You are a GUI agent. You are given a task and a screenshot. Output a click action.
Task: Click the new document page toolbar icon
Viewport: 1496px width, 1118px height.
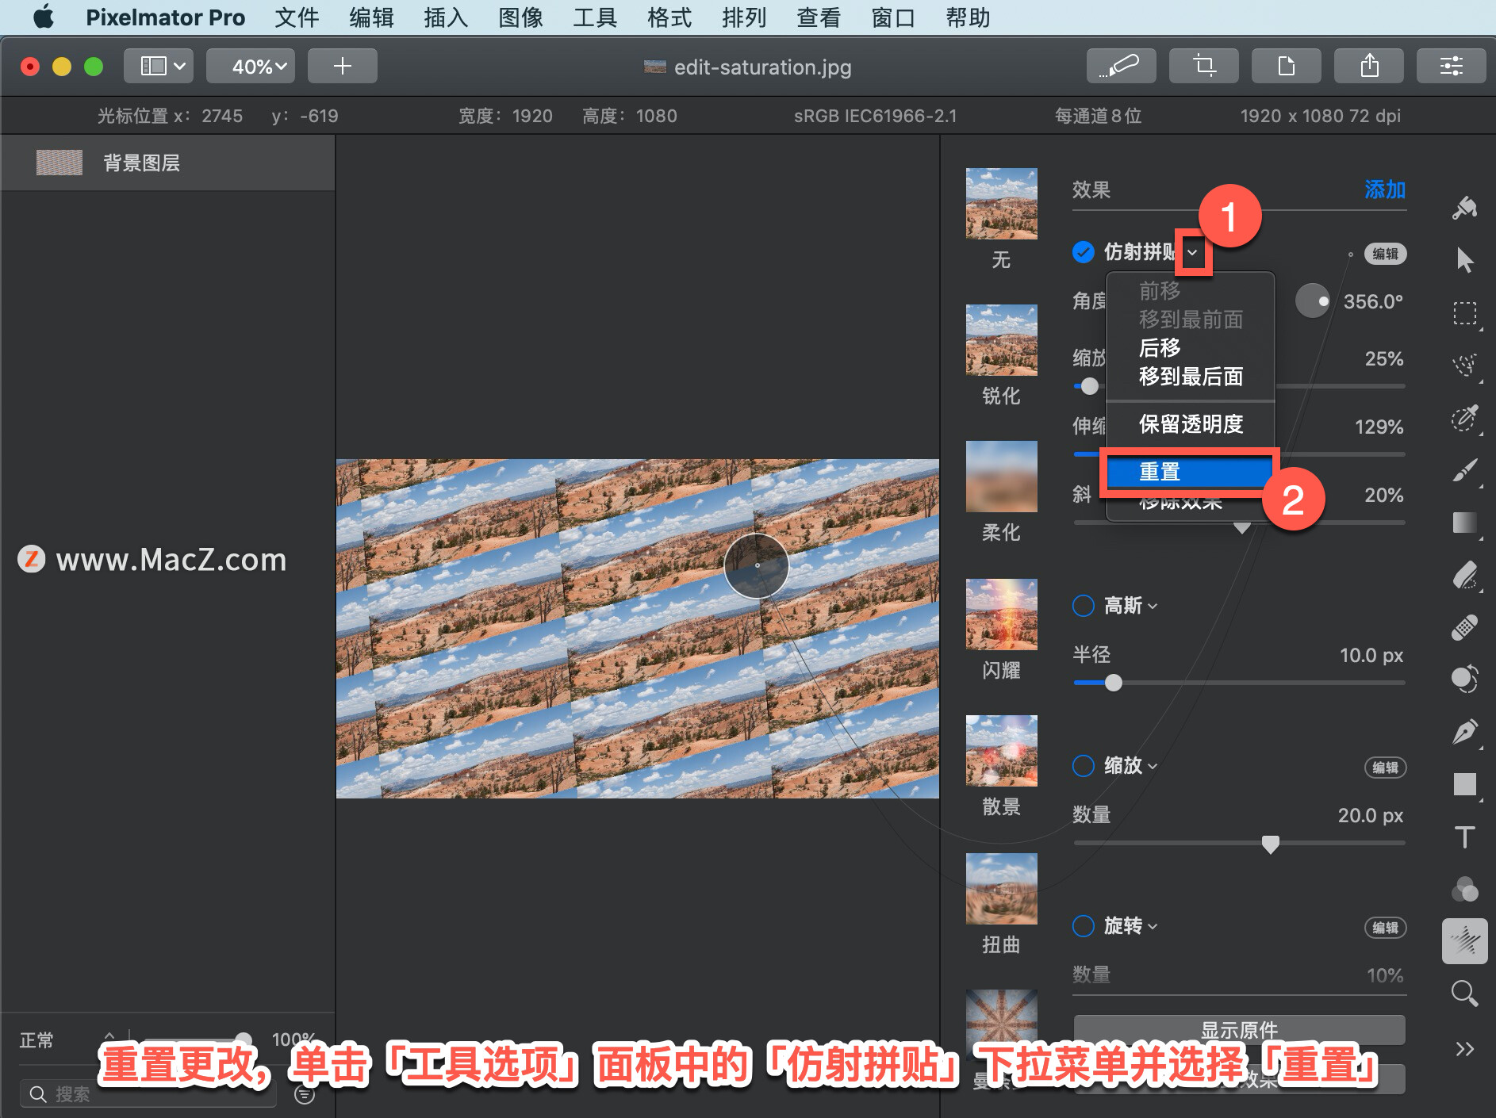point(1287,66)
